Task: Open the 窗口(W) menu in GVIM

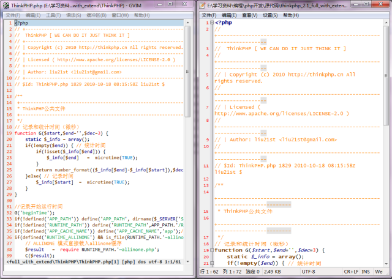Action: tap(119, 15)
